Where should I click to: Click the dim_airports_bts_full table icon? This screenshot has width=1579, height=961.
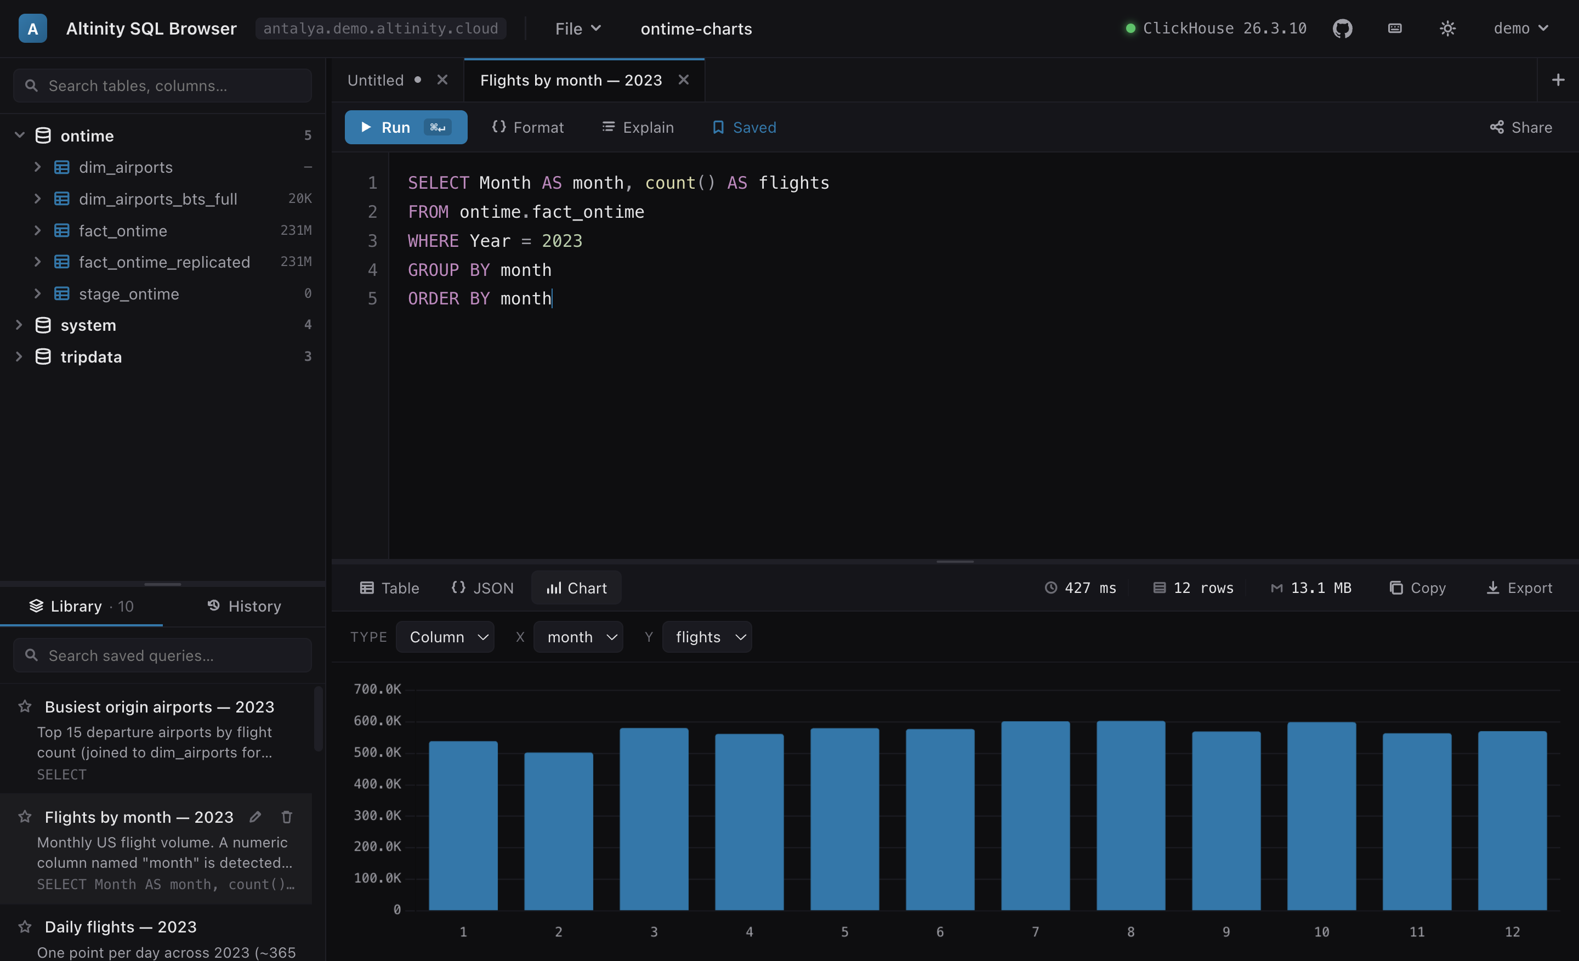[x=61, y=199]
